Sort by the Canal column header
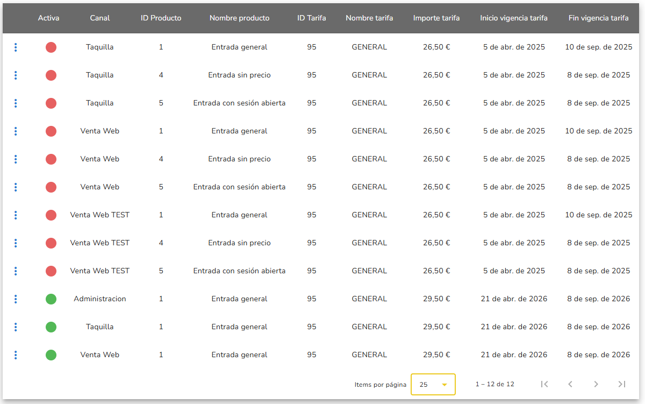This screenshot has width=645, height=404. point(100,18)
